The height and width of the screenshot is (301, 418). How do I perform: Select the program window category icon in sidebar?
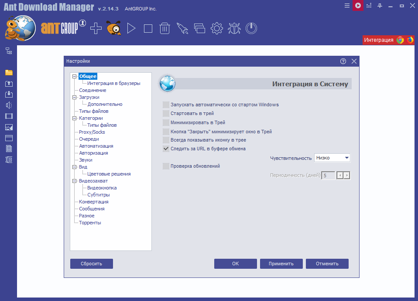(x=9, y=138)
